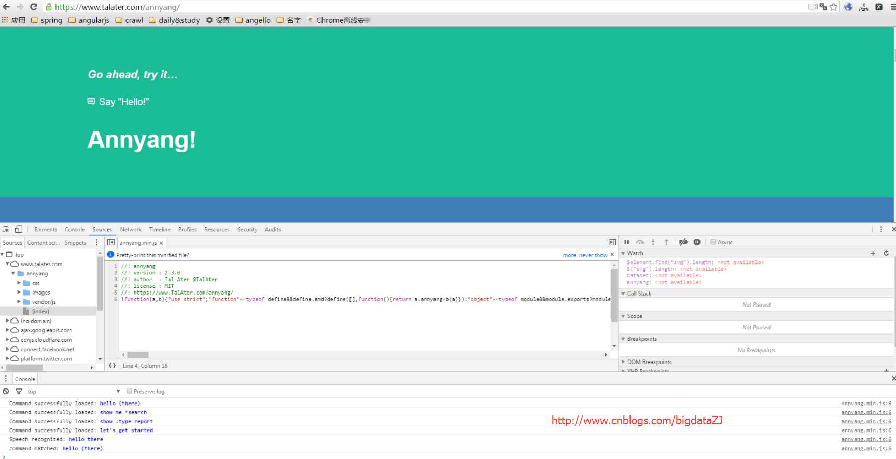Pretty-print the code with braces icon

coord(112,366)
